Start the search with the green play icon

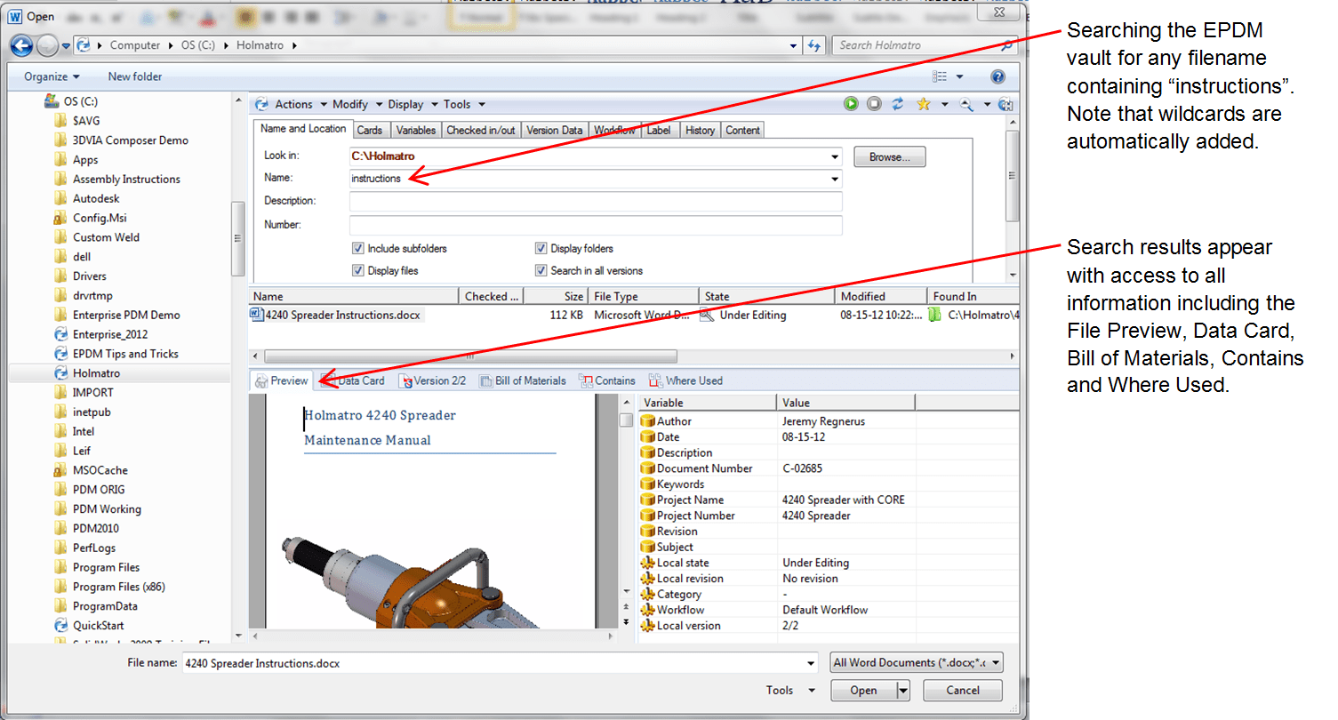[851, 104]
